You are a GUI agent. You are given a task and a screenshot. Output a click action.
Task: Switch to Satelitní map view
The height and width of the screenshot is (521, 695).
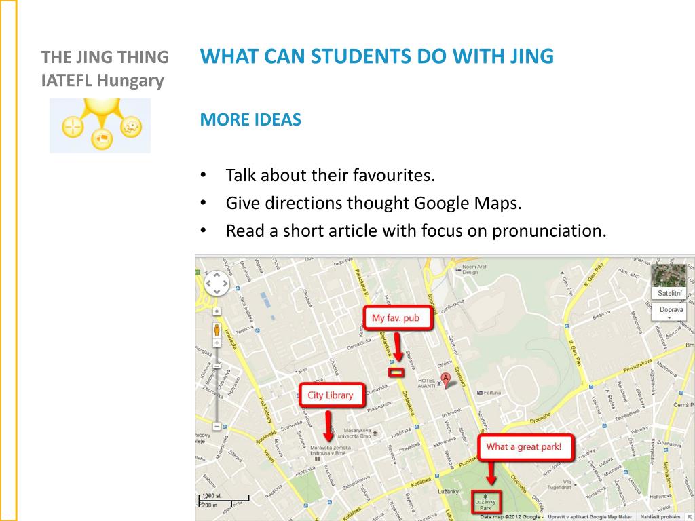click(669, 282)
